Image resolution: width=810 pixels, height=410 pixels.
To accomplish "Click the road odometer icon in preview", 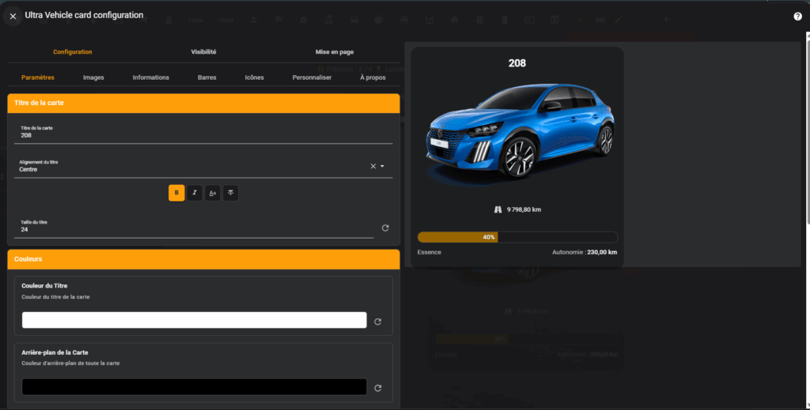I will 498,209.
